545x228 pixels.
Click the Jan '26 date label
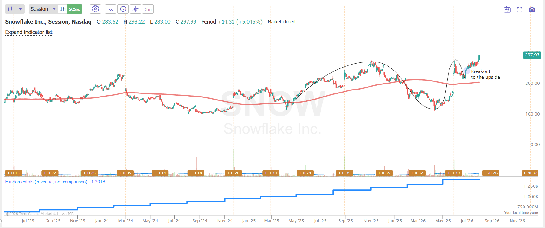coord(395,221)
